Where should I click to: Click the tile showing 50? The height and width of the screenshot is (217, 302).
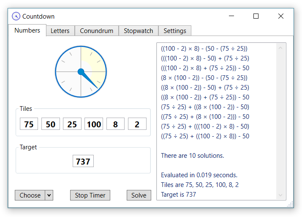(x=51, y=124)
